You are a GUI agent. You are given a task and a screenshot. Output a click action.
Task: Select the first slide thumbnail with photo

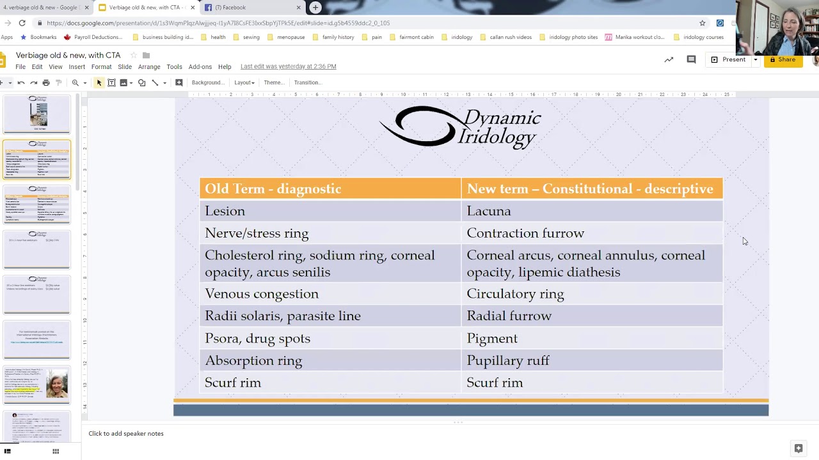[38, 114]
